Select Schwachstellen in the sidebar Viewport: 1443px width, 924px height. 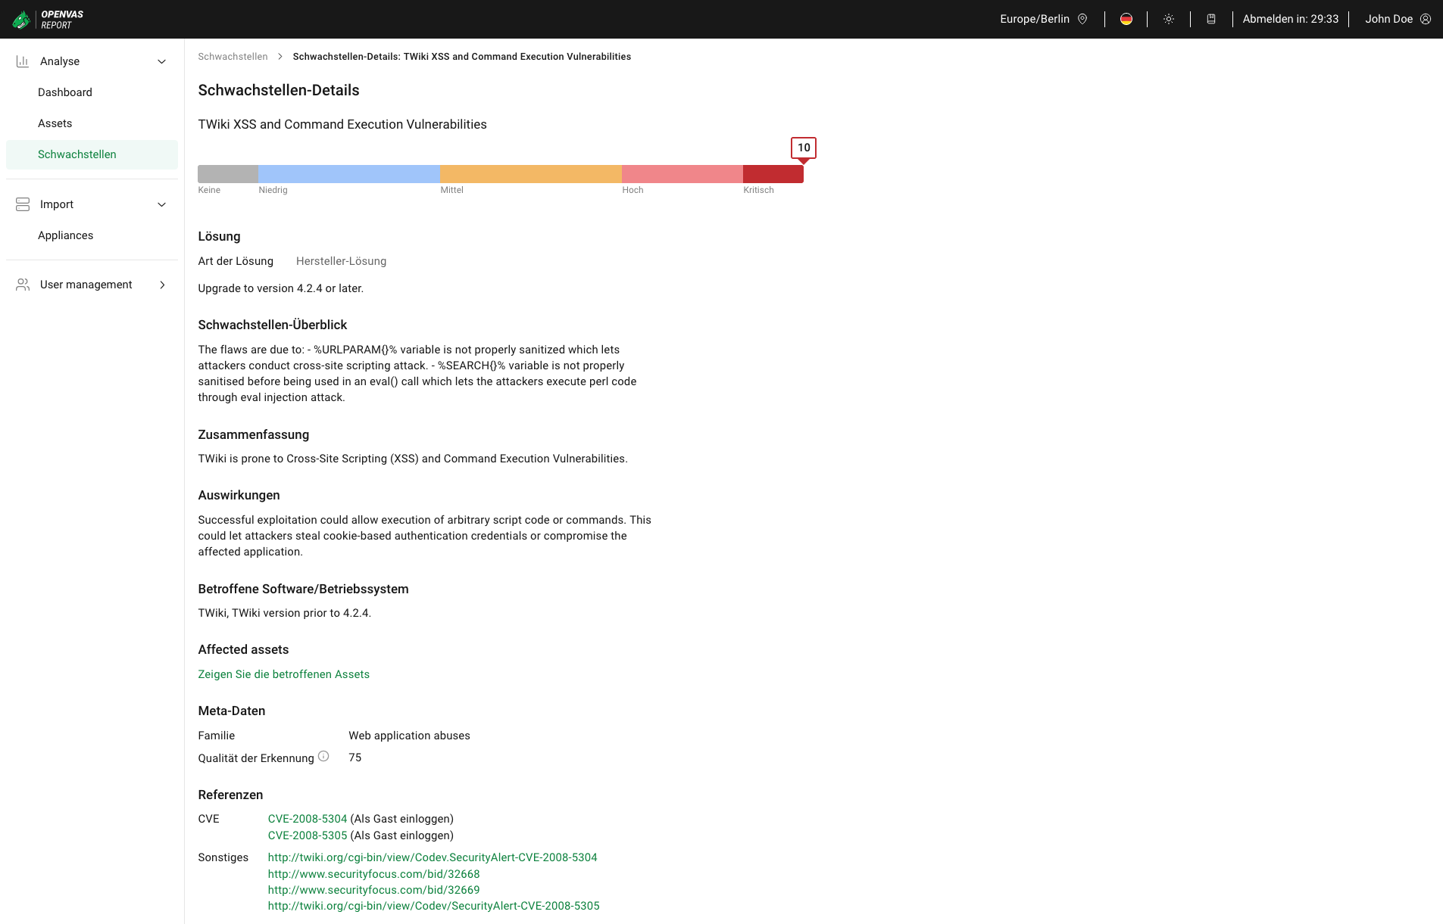click(x=92, y=154)
